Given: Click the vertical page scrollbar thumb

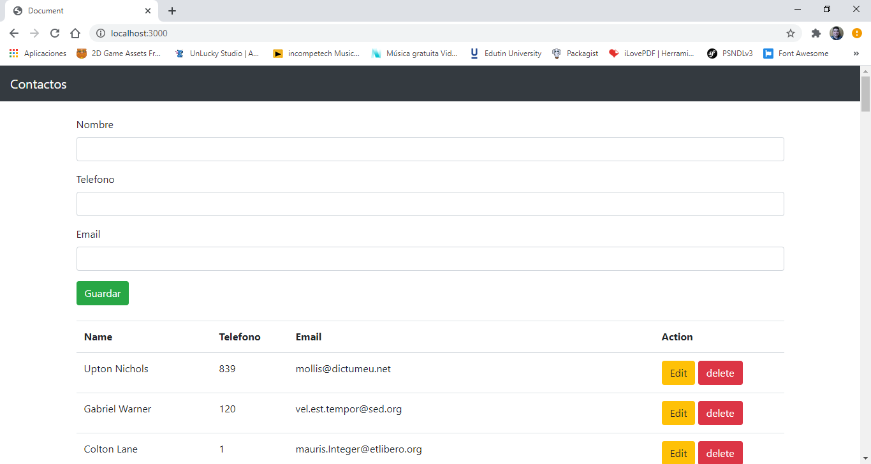Looking at the screenshot, I should 865,93.
